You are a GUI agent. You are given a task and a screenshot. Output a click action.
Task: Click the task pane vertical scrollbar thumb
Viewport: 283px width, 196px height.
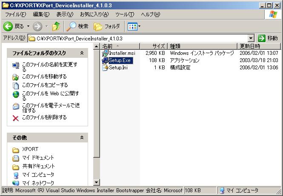96,103
